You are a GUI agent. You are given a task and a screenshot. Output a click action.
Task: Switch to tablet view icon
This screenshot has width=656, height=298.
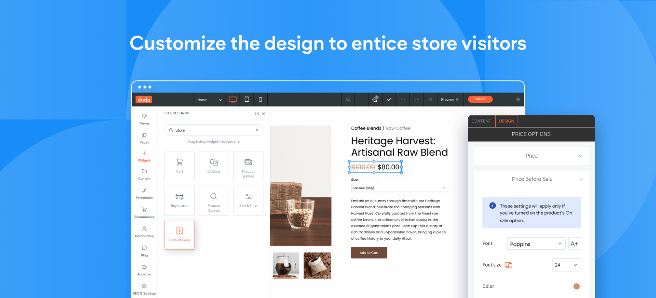coord(246,99)
